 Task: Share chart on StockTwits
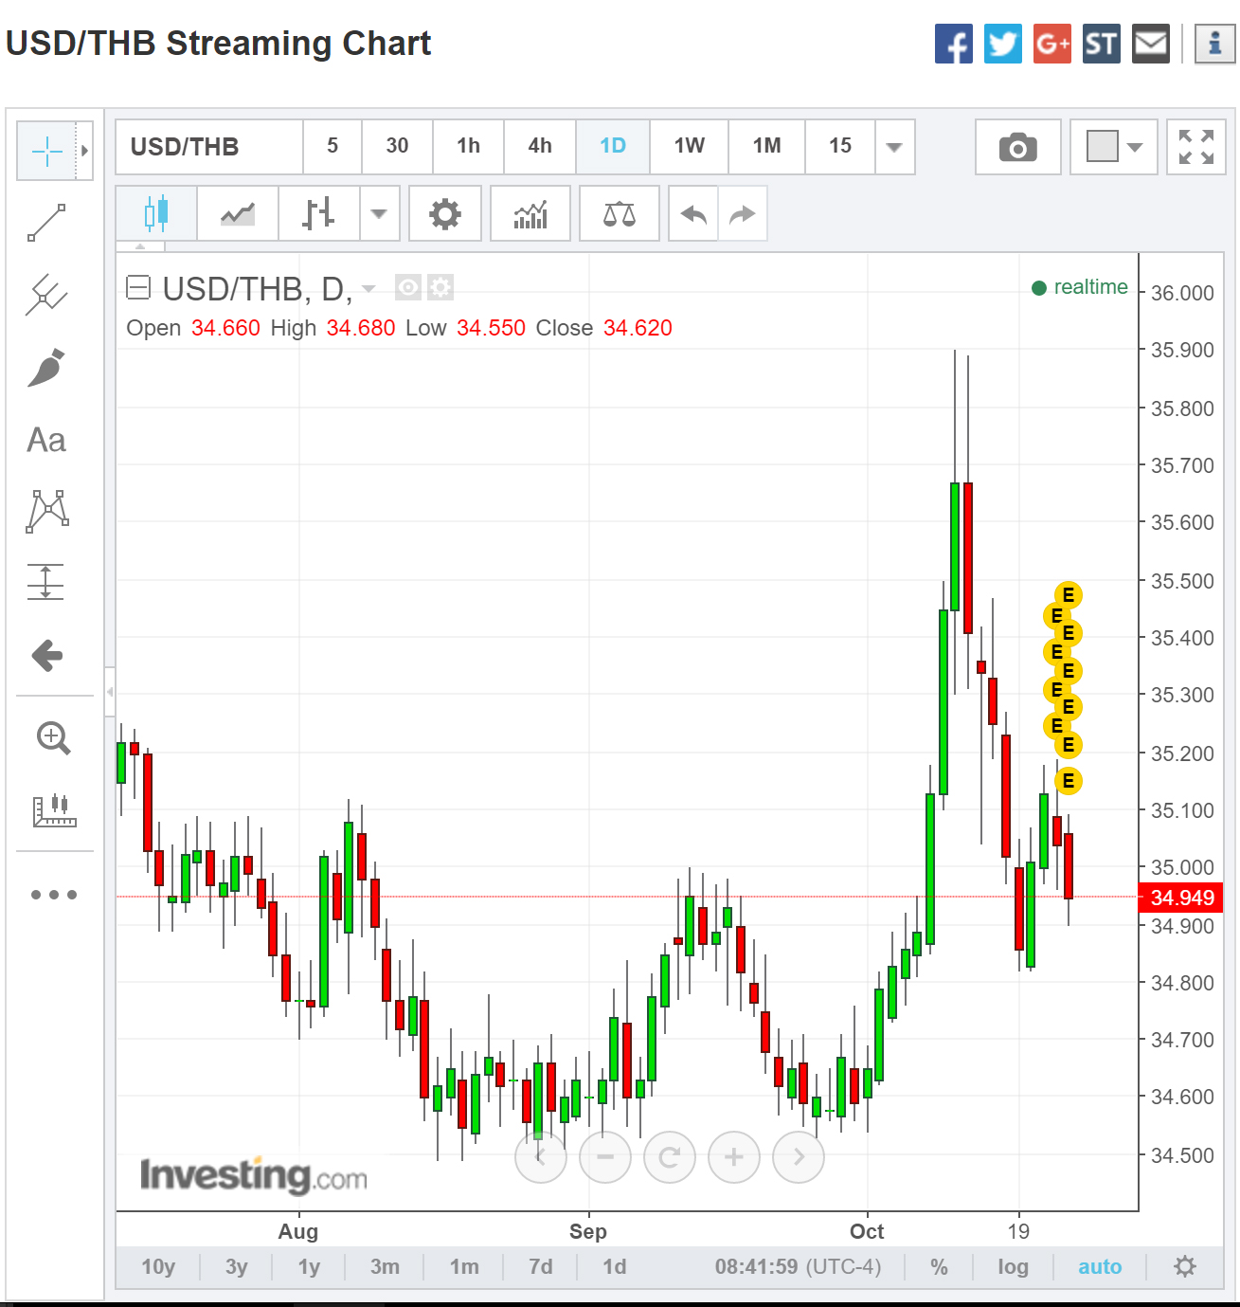(1102, 44)
